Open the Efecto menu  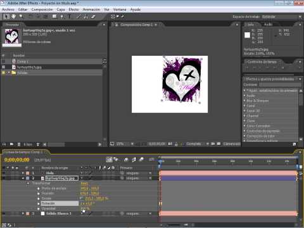(73, 9)
